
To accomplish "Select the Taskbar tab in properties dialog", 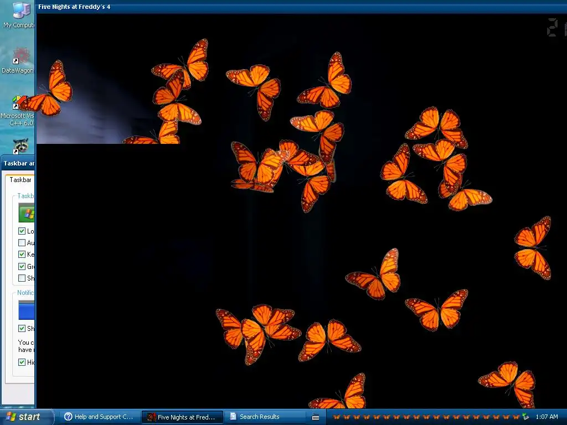I will coord(20,180).
